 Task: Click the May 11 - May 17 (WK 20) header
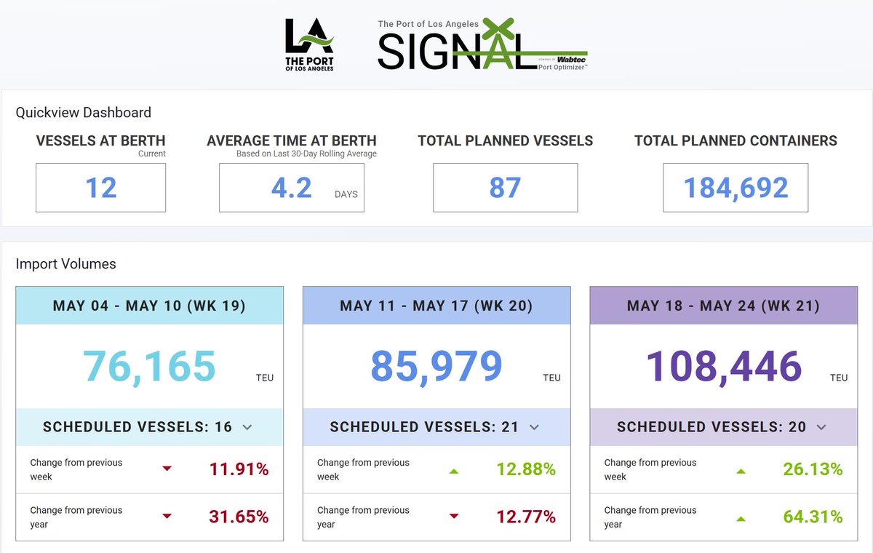point(436,306)
